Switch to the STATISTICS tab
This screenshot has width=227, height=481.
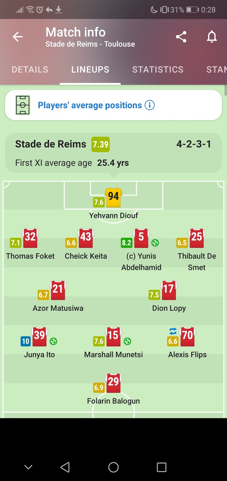point(158,70)
